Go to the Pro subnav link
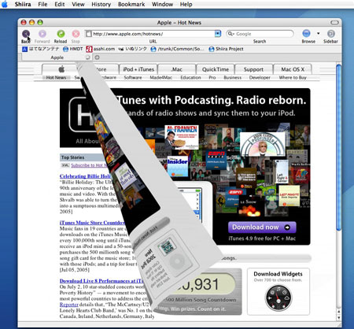This screenshot has width=354, height=329. (x=212, y=77)
